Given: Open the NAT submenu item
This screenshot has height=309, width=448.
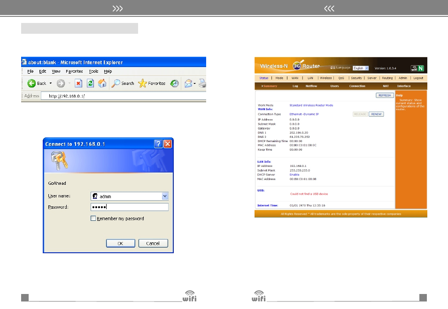Looking at the screenshot, I should click(x=386, y=86).
